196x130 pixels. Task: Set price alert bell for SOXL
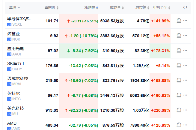pos(179,21)
